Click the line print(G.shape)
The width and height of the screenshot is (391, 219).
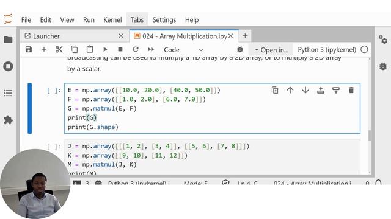93,127
